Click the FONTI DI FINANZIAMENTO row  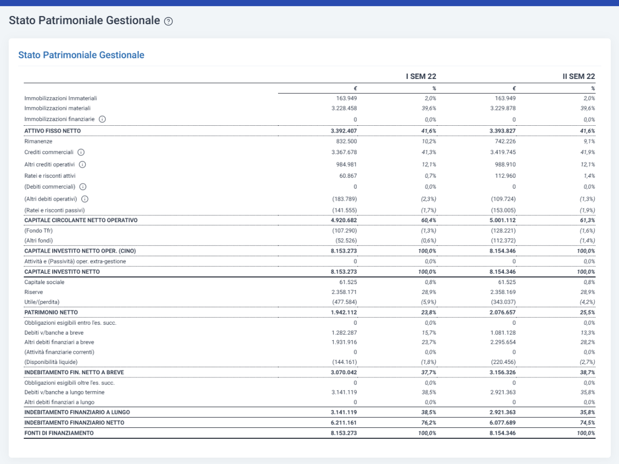coord(309,433)
